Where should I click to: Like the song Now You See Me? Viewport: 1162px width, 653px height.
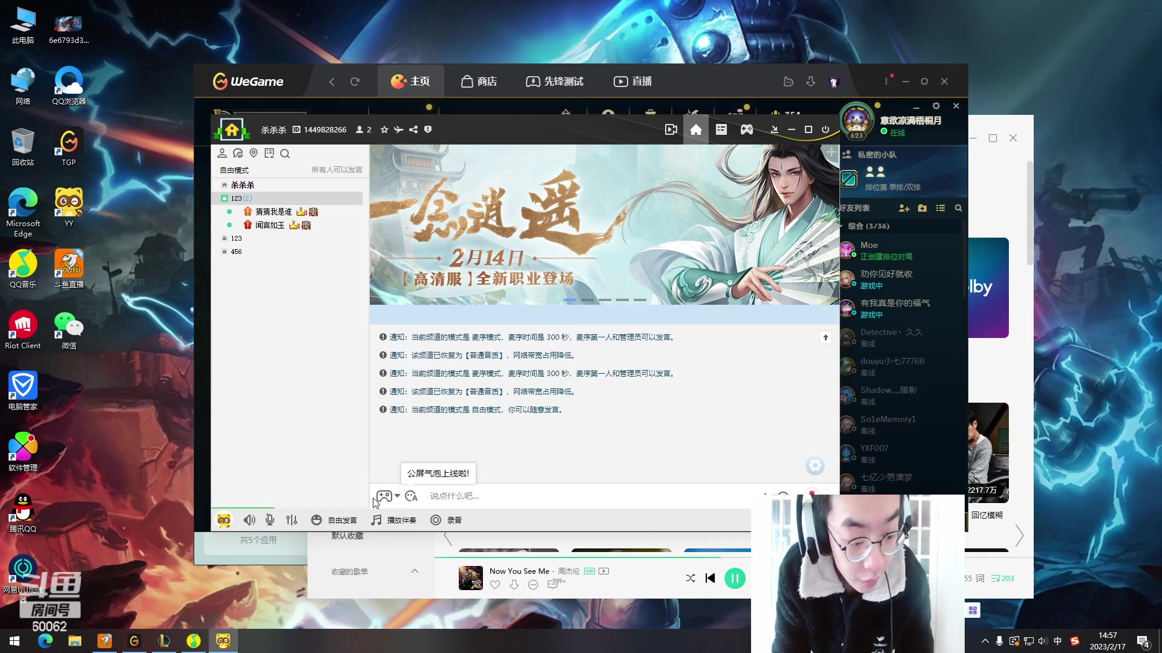495,585
